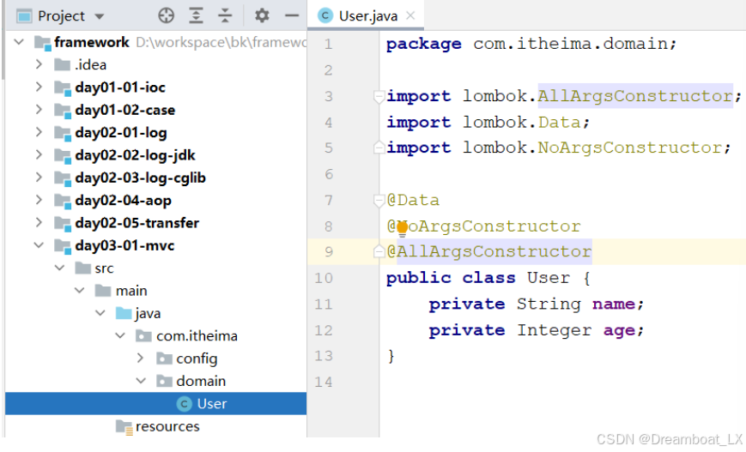The height and width of the screenshot is (452, 746).
Task: Select the src folder
Action: [104, 268]
